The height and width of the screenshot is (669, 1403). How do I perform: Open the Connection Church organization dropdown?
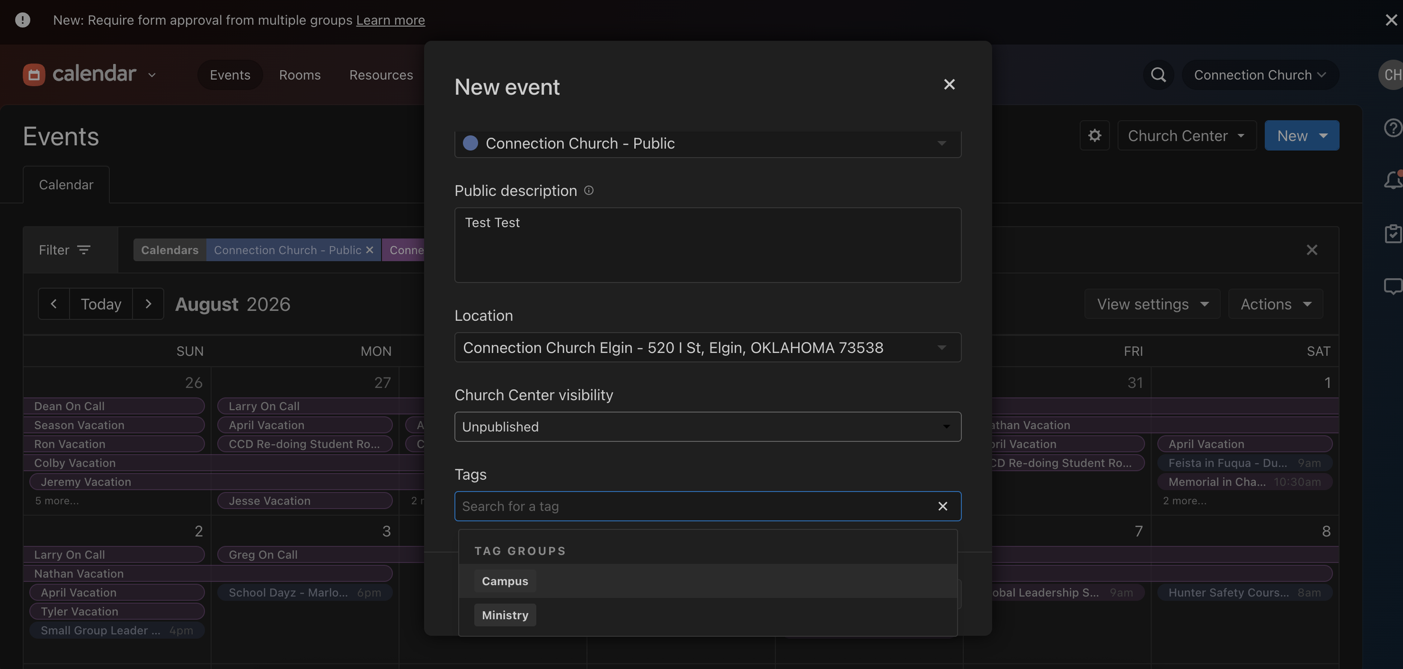click(x=1260, y=75)
